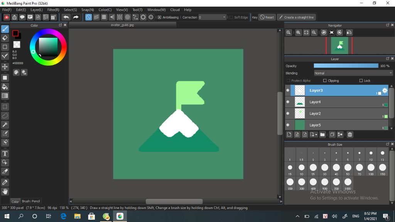The image size is (395, 222).
Task: Select the Text tool
Action: point(5,153)
